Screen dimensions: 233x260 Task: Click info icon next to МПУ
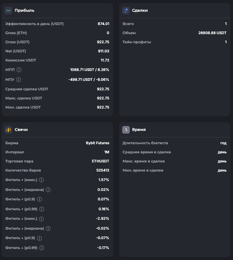(x=19, y=80)
